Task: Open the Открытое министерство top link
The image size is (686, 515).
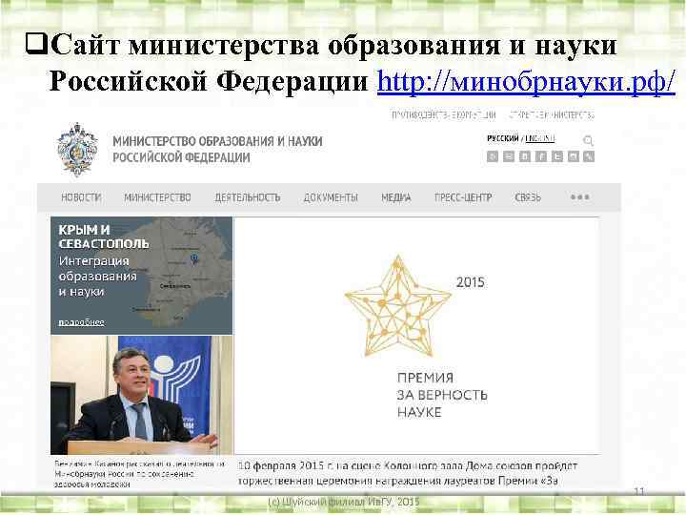Action: (x=552, y=115)
